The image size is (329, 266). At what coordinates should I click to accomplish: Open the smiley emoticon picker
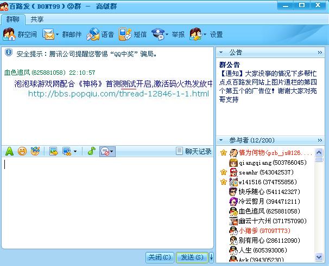22,151
